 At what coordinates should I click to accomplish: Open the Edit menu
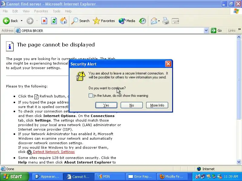coord(15,11)
